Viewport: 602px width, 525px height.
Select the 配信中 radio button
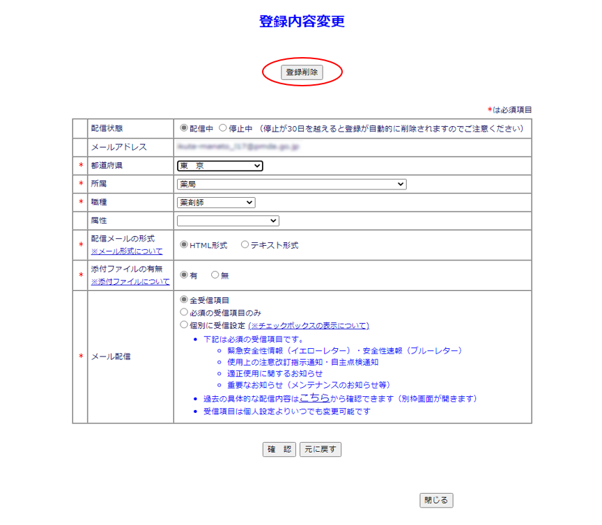click(184, 128)
